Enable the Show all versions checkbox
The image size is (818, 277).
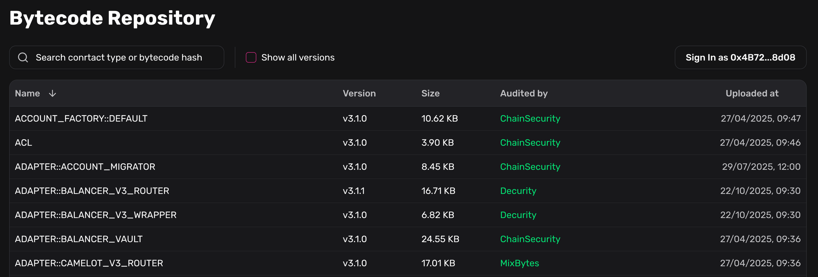251,58
